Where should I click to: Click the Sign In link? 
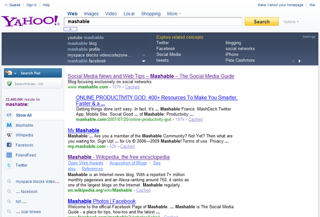[31, 5]
